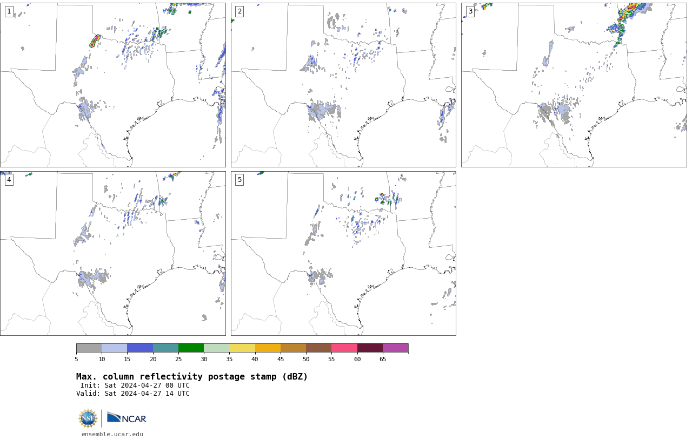This screenshot has height=440, width=692.
Task: Click the panel number 2 label
Action: 239,11
